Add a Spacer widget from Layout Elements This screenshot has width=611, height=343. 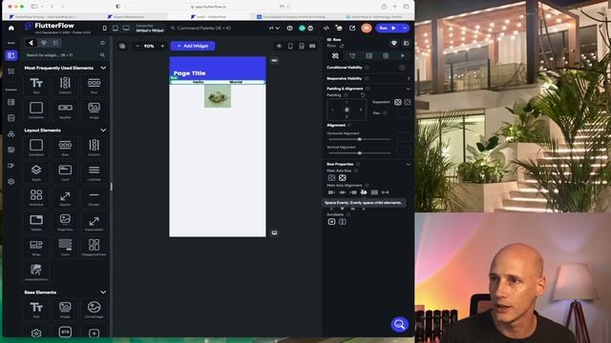point(65,197)
